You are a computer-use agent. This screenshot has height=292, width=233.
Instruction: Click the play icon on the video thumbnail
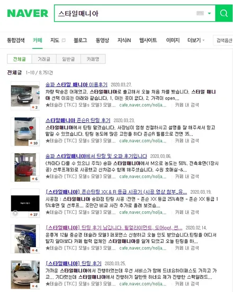(x=15, y=213)
